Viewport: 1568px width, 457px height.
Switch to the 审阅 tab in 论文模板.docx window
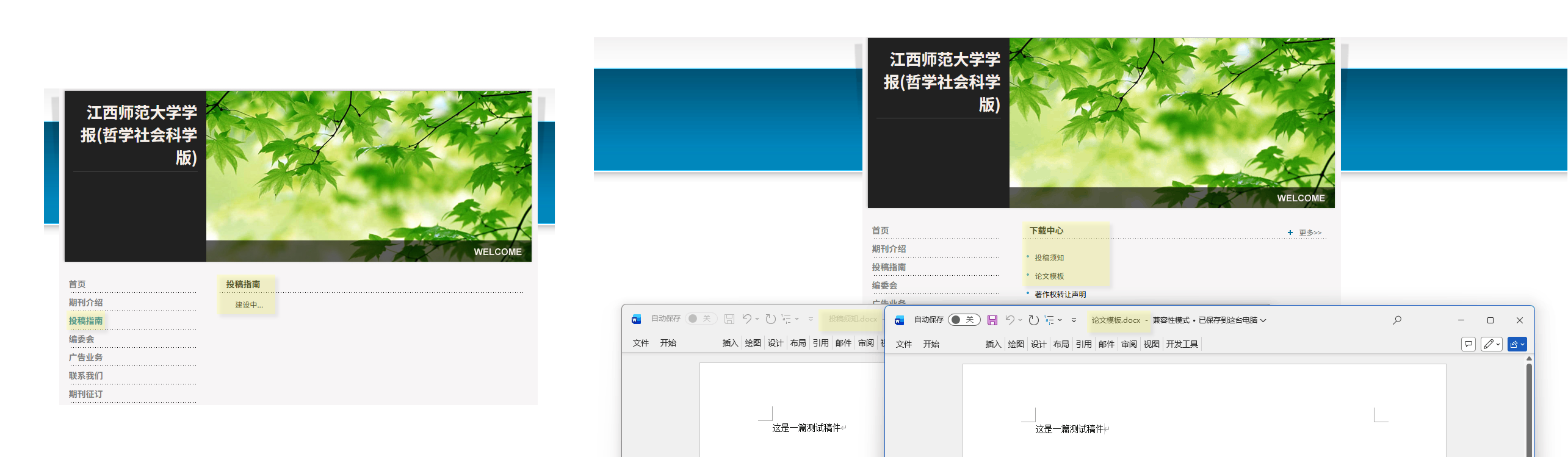[x=1129, y=344]
